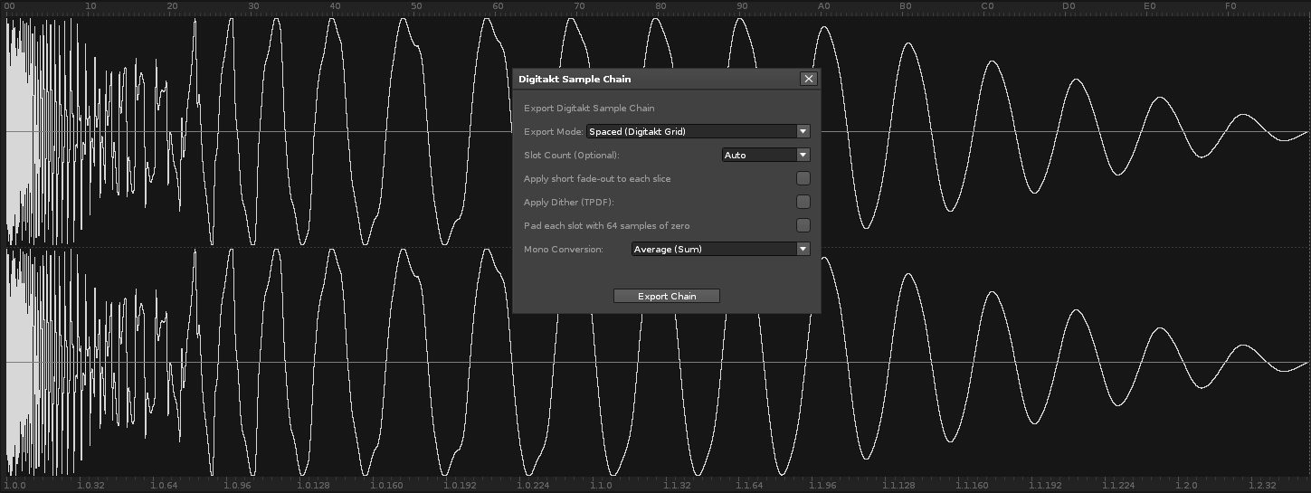1311x493 pixels.
Task: Click the top ruler marker 40
Action: [335, 6]
